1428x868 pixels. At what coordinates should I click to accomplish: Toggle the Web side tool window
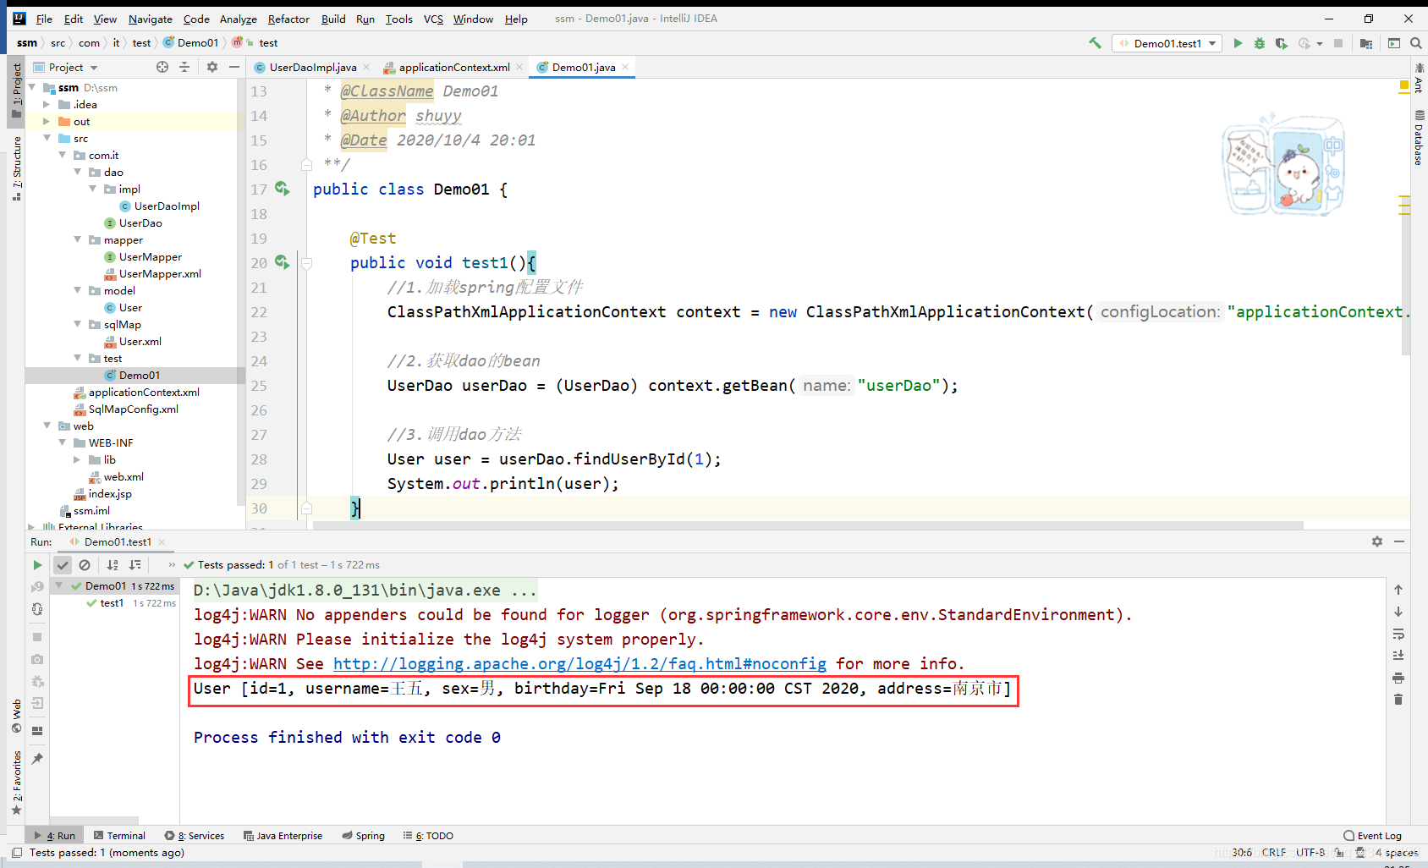pos(17,716)
